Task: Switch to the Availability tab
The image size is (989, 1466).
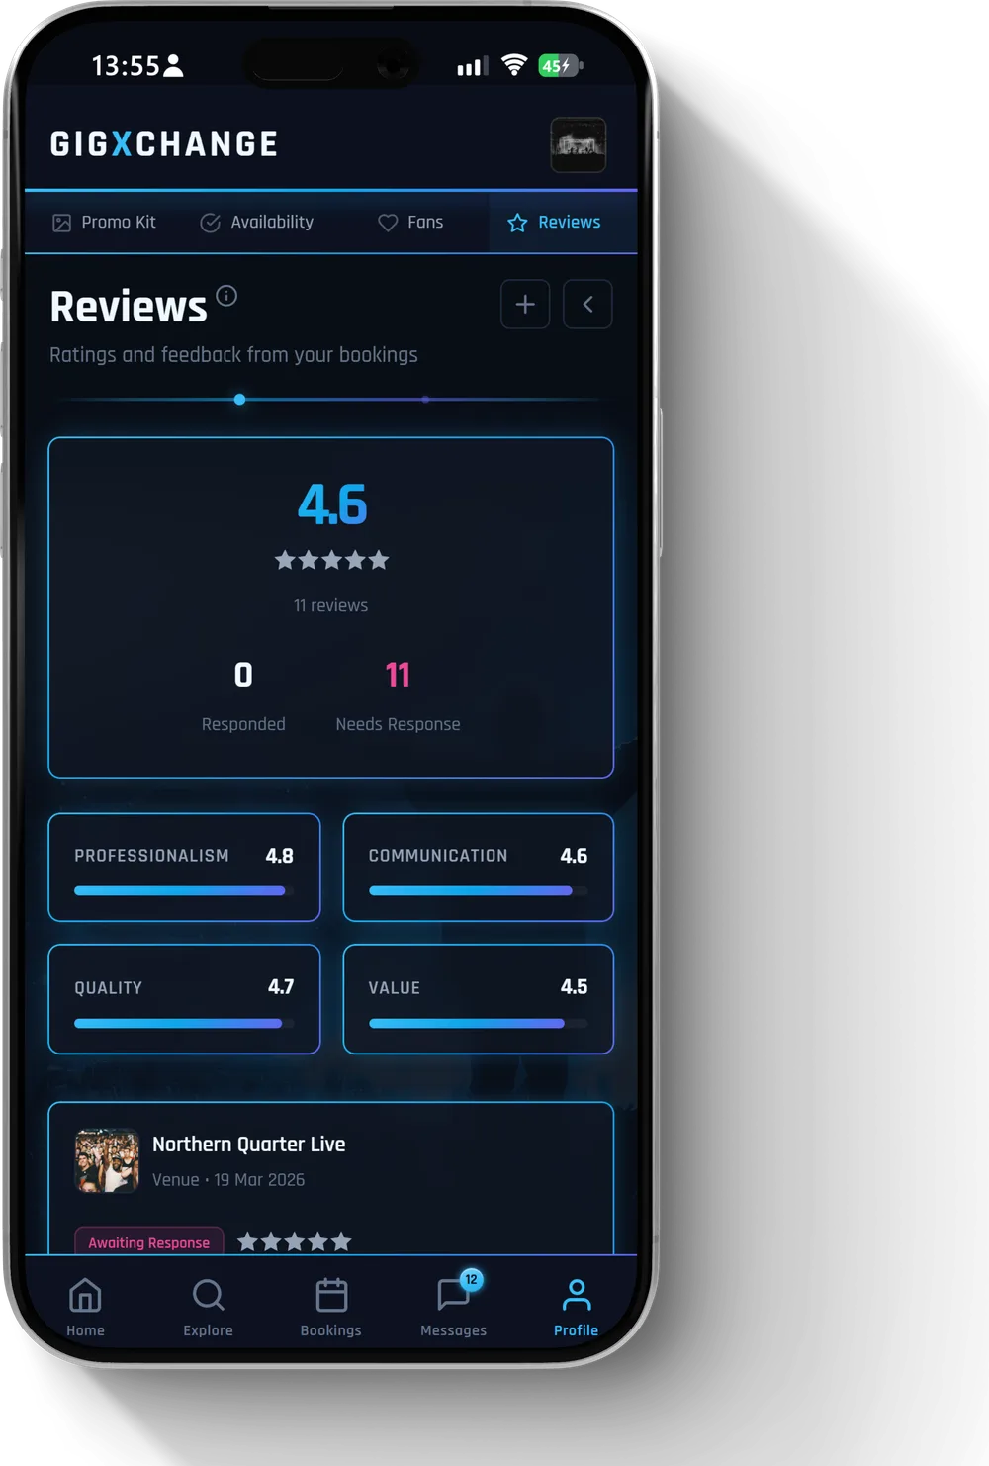Action: point(256,223)
